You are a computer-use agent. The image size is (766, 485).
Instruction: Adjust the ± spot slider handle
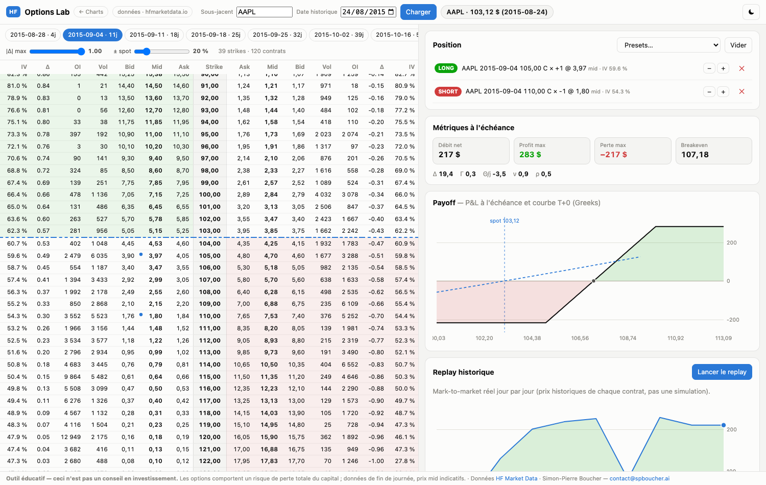pos(147,52)
